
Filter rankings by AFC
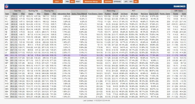point(126,1)
